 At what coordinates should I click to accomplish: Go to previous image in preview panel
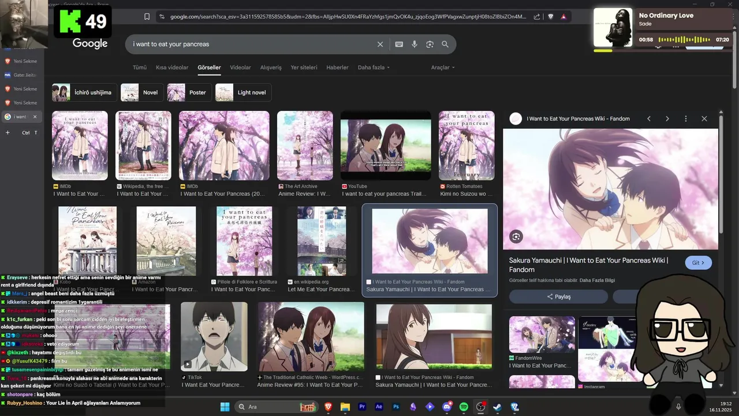pyautogui.click(x=649, y=118)
